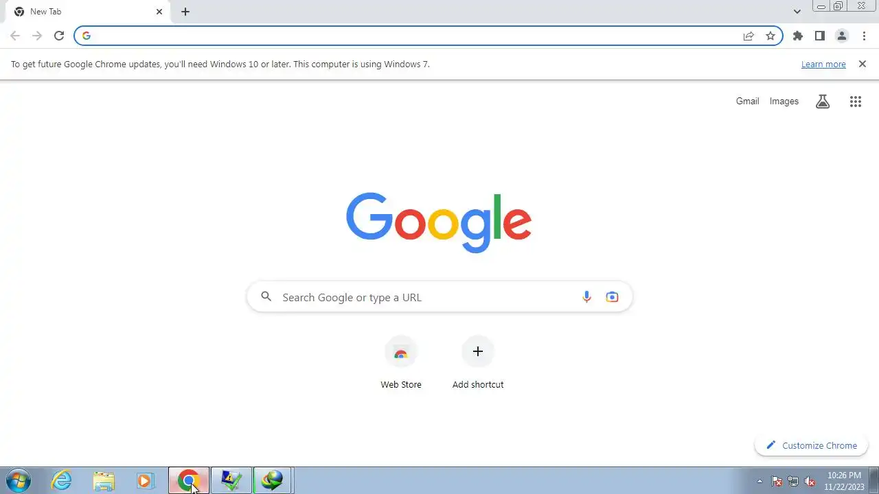The height and width of the screenshot is (494, 879).
Task: Show hidden system tray icons
Action: [760, 481]
